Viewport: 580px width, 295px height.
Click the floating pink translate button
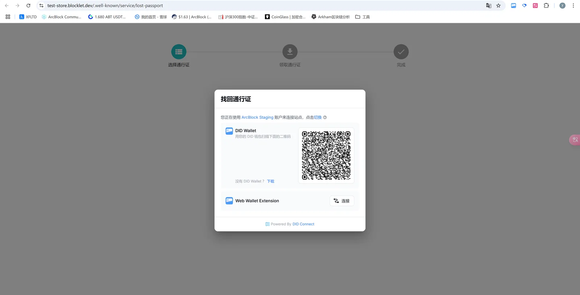[x=575, y=140]
